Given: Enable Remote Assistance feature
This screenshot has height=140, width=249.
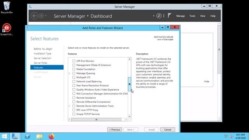Looking at the screenshot, I should tap(74, 98).
